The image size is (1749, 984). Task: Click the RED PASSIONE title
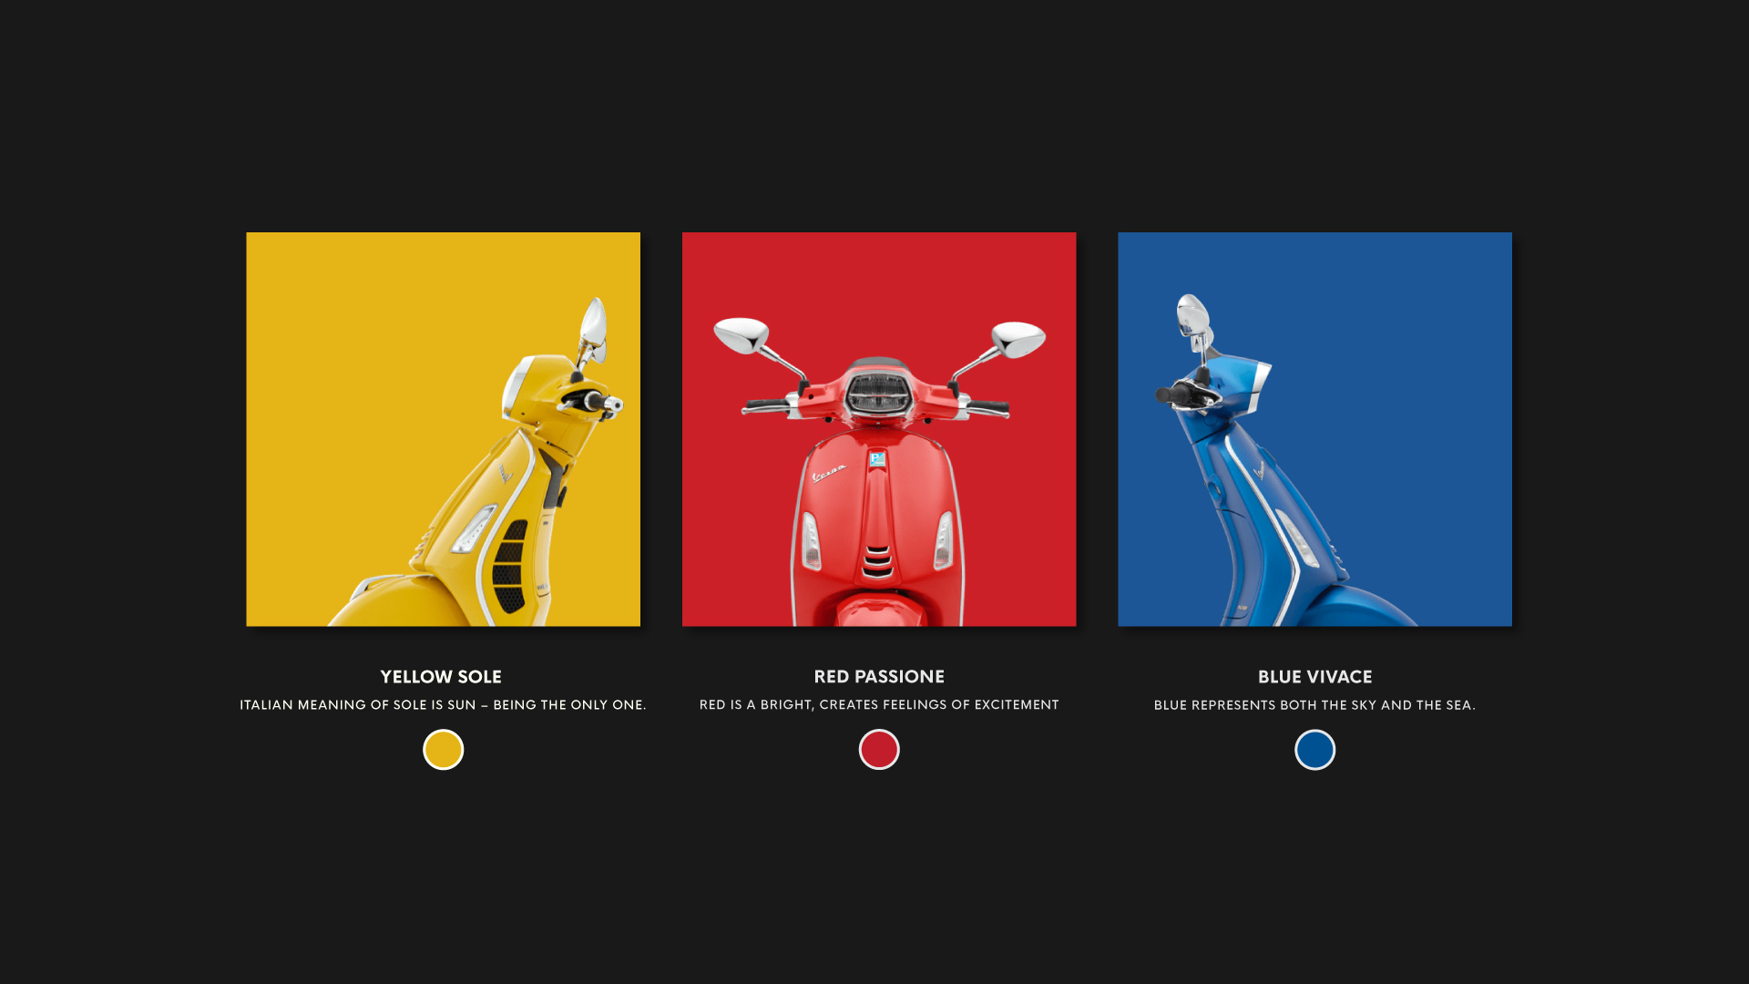pyautogui.click(x=879, y=677)
